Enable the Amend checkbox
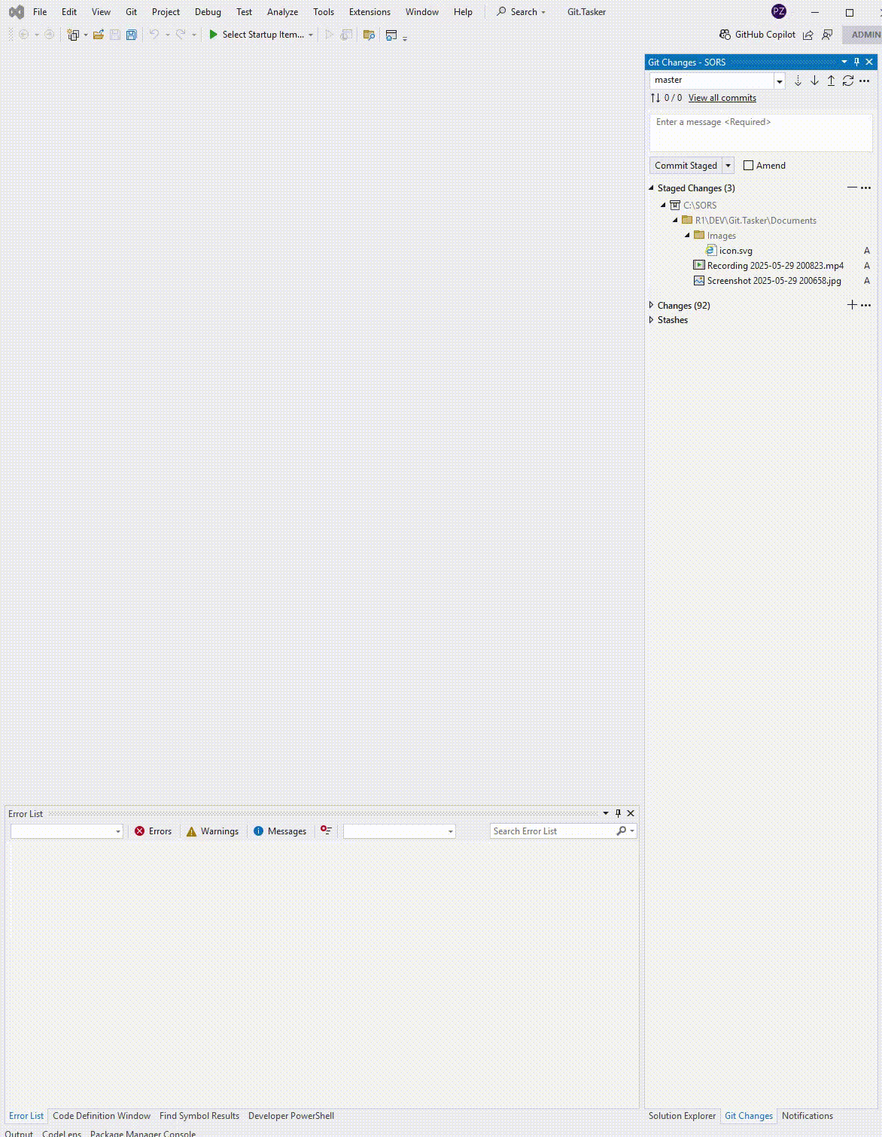Image resolution: width=882 pixels, height=1137 pixels. (749, 165)
